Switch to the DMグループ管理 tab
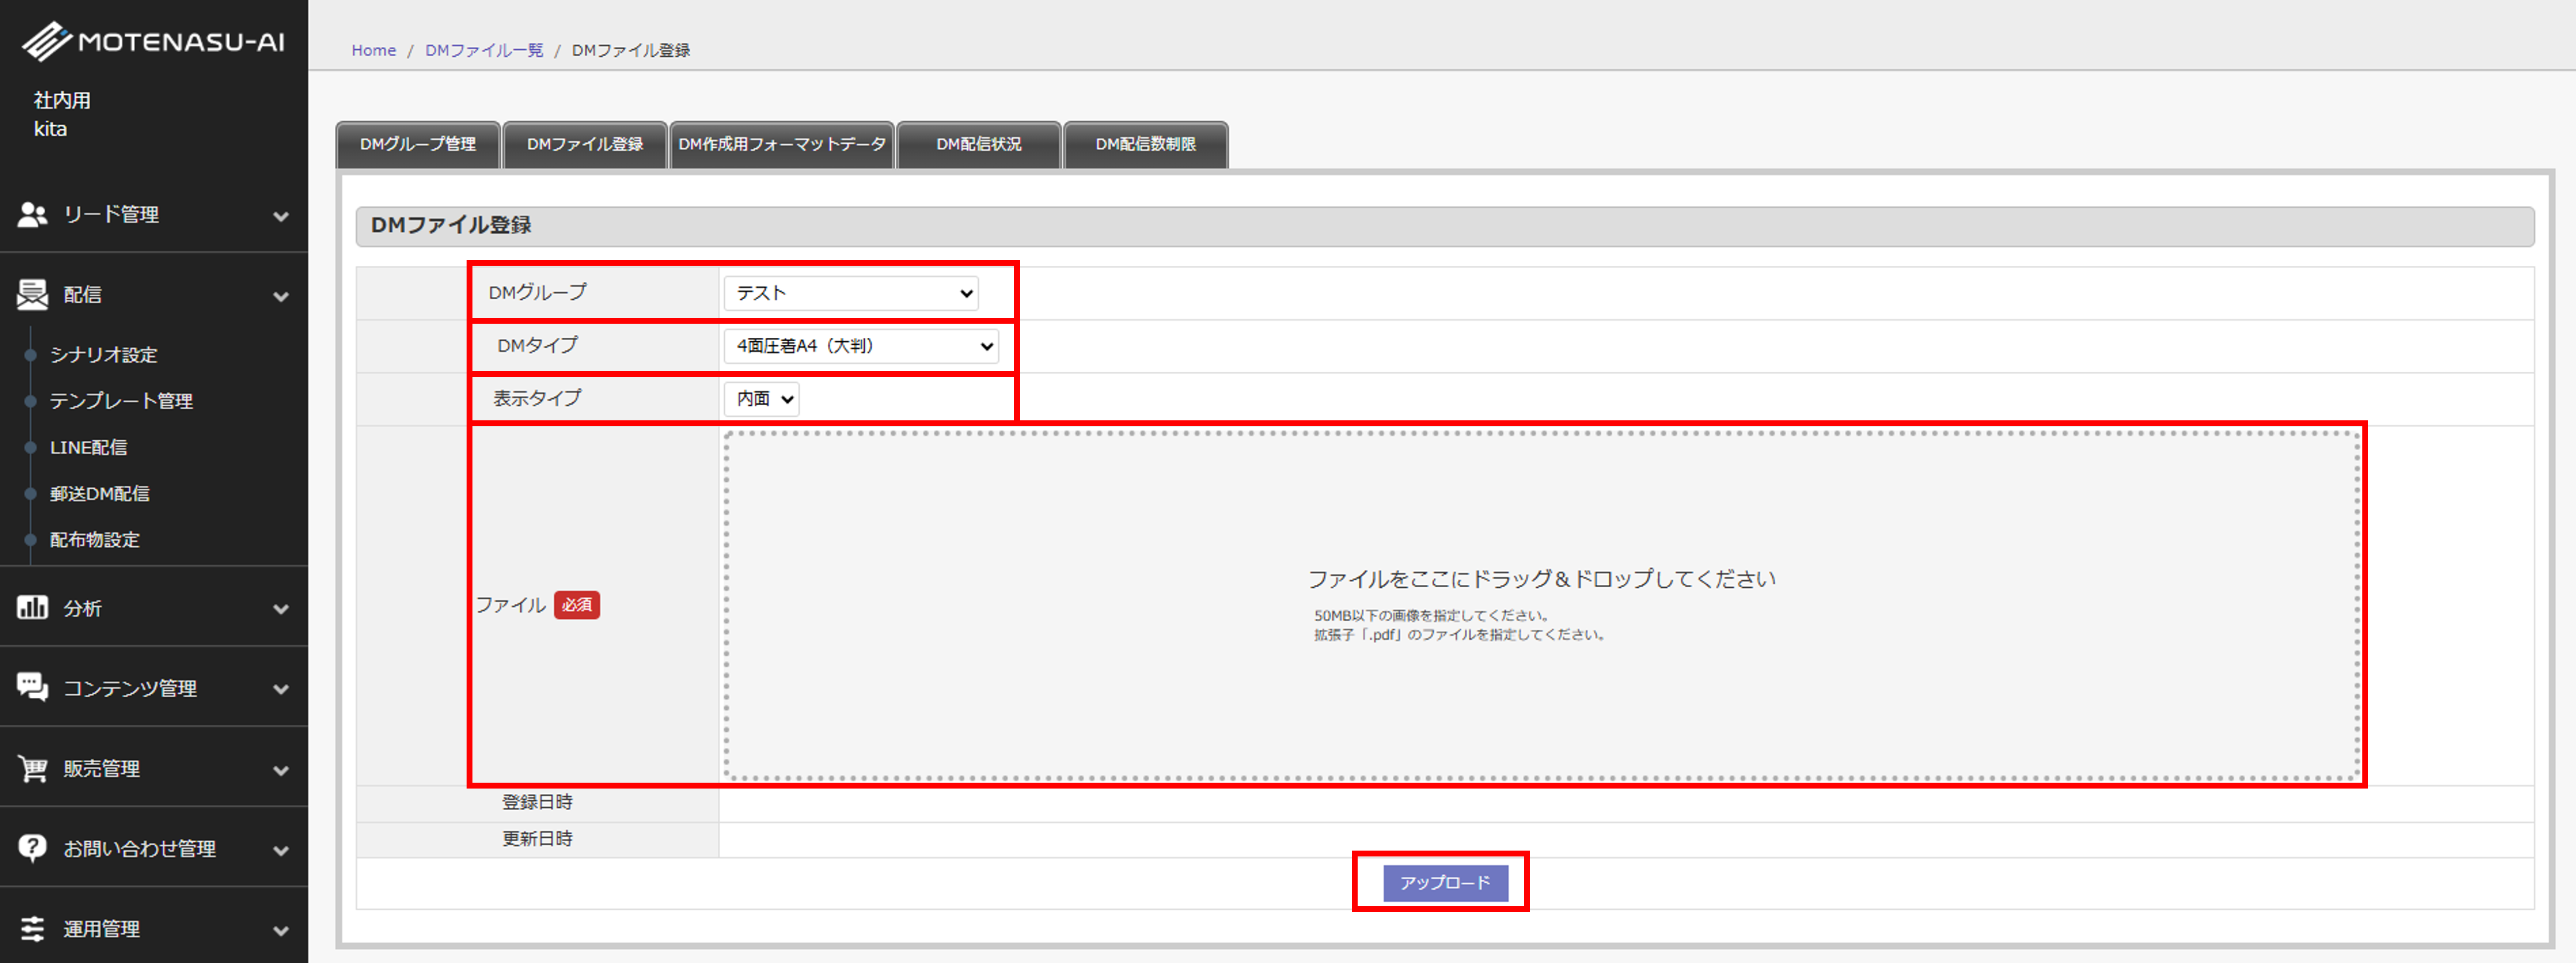This screenshot has width=2576, height=963. (x=418, y=145)
